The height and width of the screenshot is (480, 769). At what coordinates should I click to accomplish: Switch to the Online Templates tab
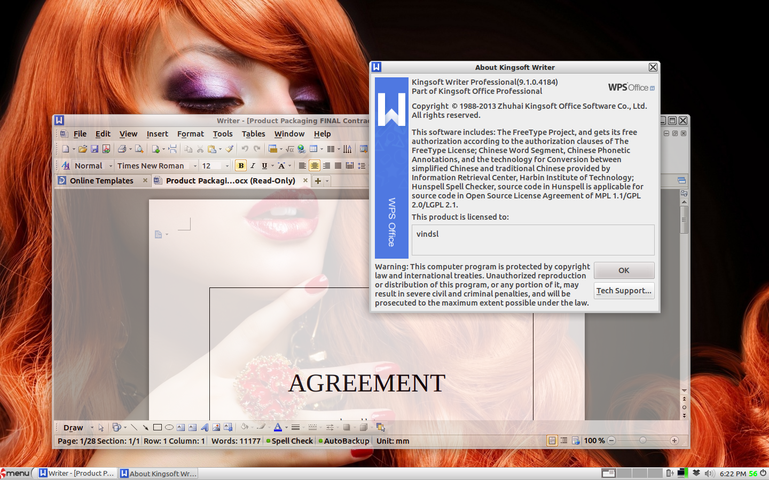[101, 181]
